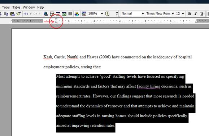Viewport: 209px width, 136px height.
Task: Click the misspelled word "Kash"
Action: 48,57
